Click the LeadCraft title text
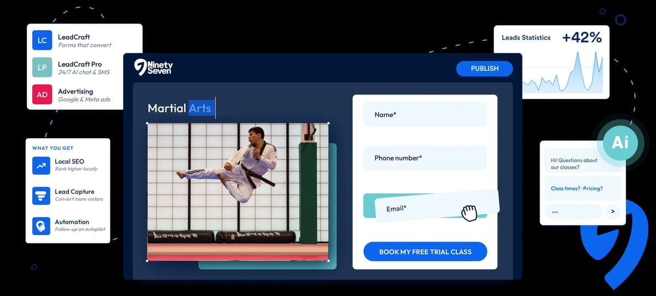656x296 pixels. pos(74,37)
